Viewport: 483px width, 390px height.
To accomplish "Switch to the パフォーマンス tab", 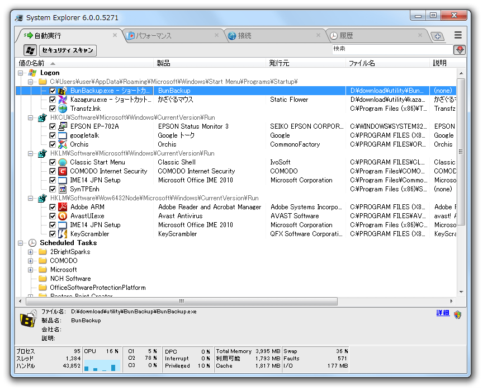I will click(173, 36).
